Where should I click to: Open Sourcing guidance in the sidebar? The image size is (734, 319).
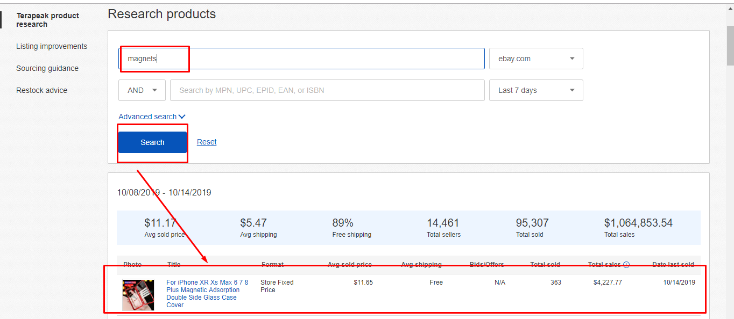click(47, 68)
